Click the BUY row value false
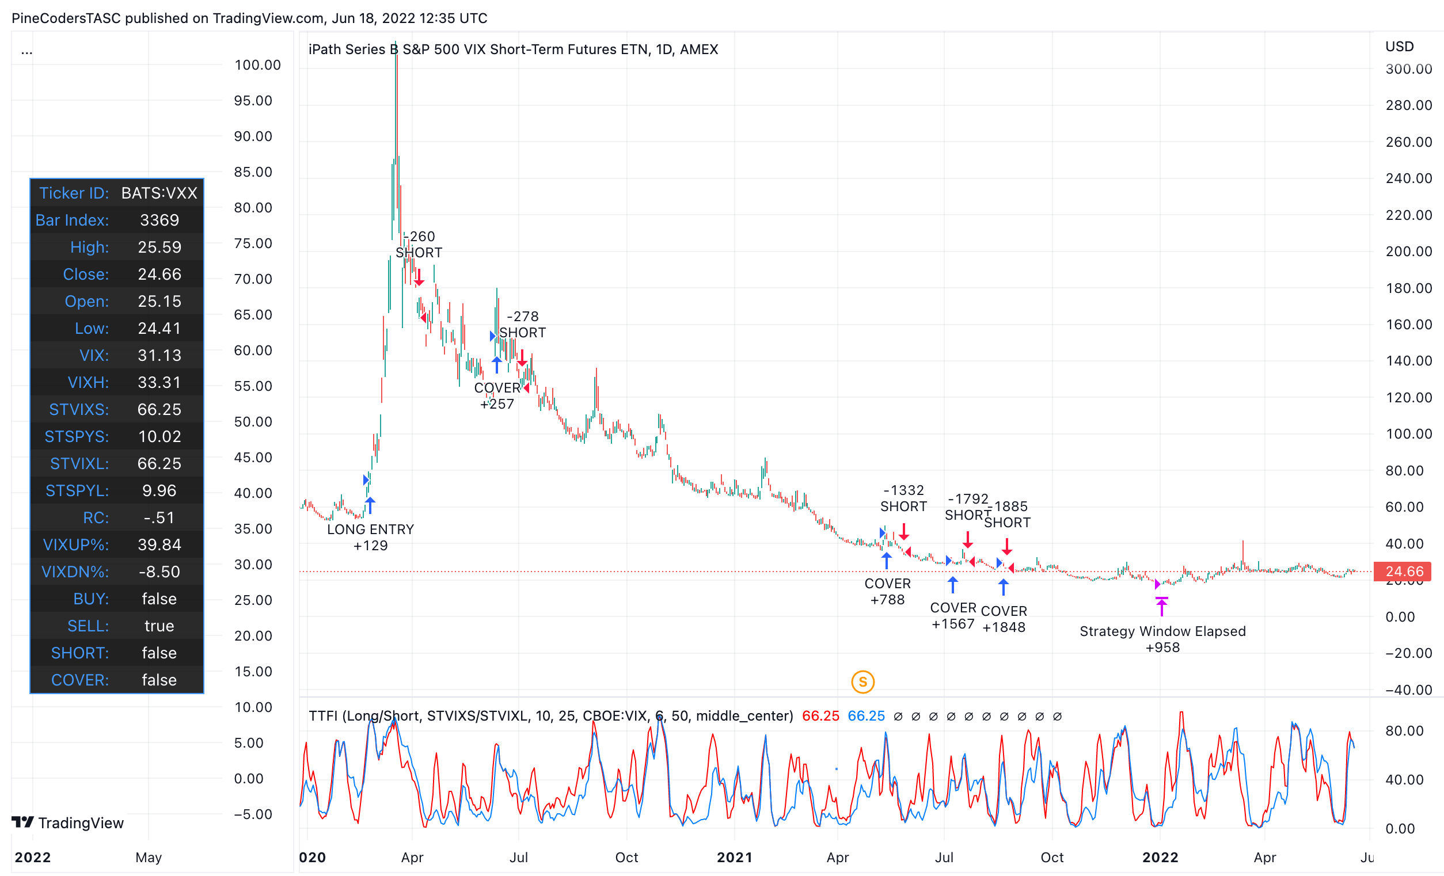Viewport: 1444px width, 876px height. (159, 599)
